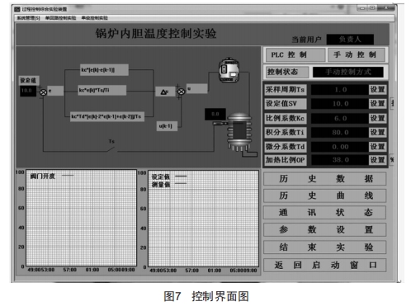The height and width of the screenshot is (306, 411).
Task: Click the Δu increment block
Action: tap(165, 92)
